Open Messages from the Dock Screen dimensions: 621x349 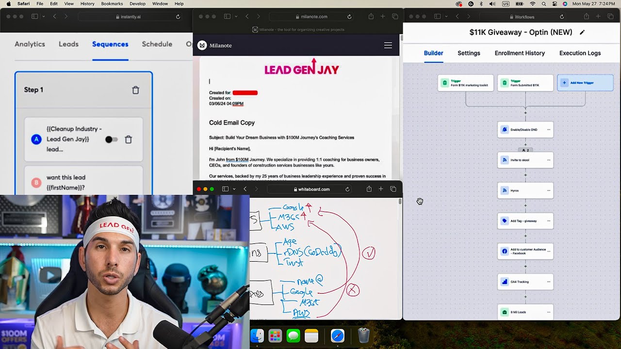293,335
